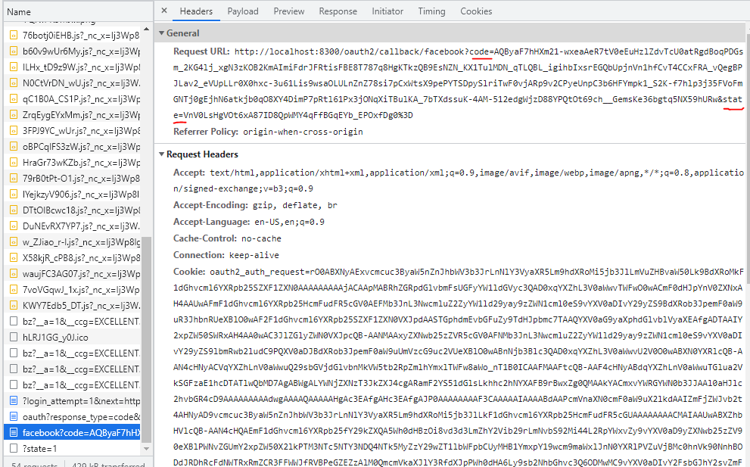750x467 pixels.
Task: Click the 76botj0iEHB.js file icon
Action: [x=14, y=35]
